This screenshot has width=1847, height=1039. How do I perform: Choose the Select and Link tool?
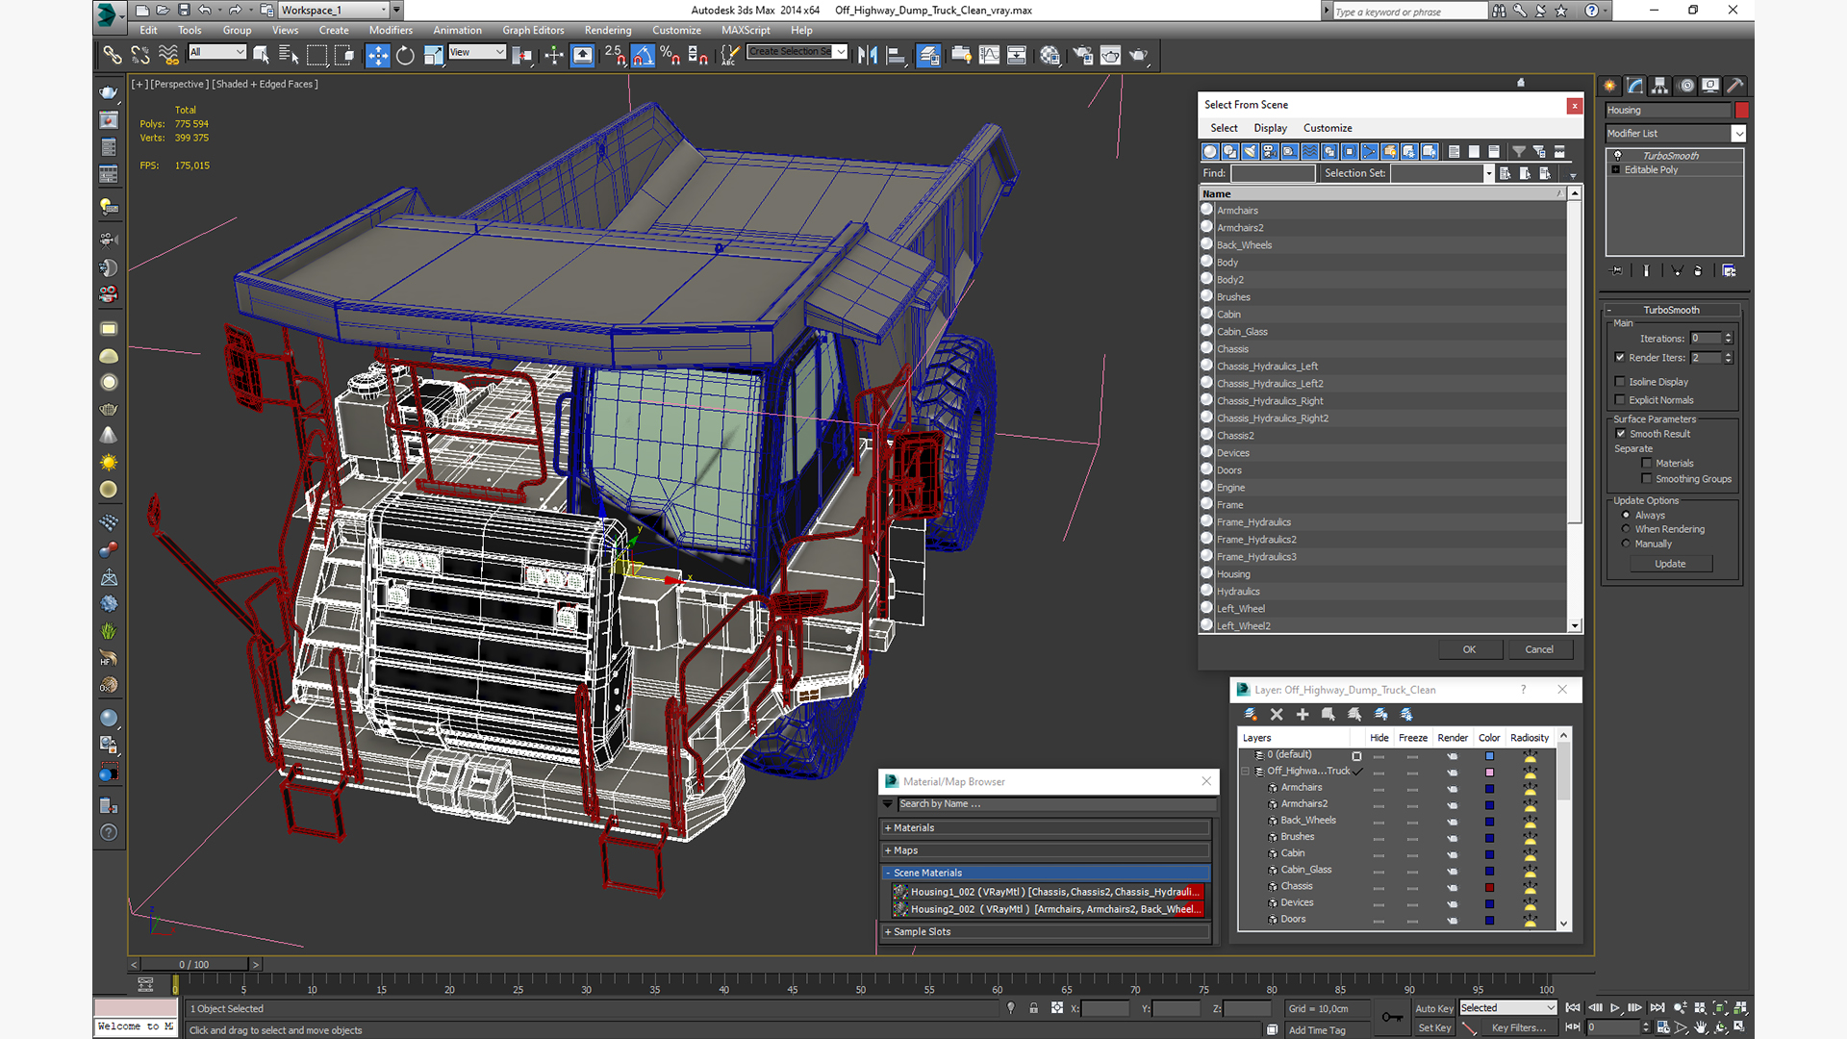(113, 56)
